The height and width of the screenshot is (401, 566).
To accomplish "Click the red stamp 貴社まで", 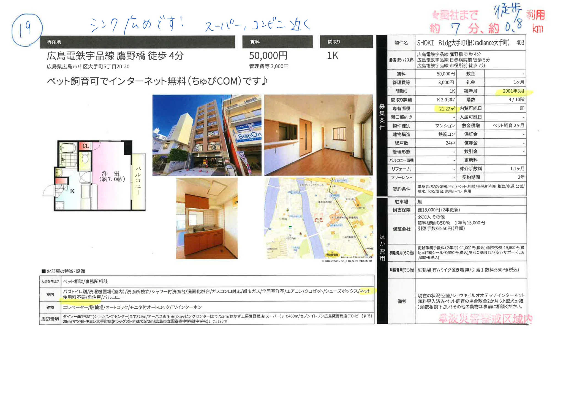I will [x=455, y=15].
